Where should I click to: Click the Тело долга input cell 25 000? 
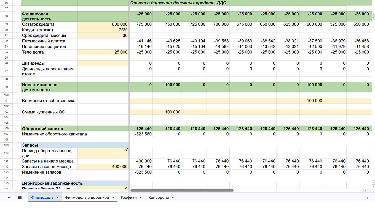coord(103,52)
